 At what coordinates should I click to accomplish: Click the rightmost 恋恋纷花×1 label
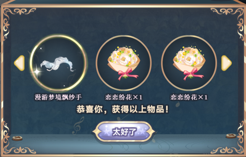coord(189,97)
